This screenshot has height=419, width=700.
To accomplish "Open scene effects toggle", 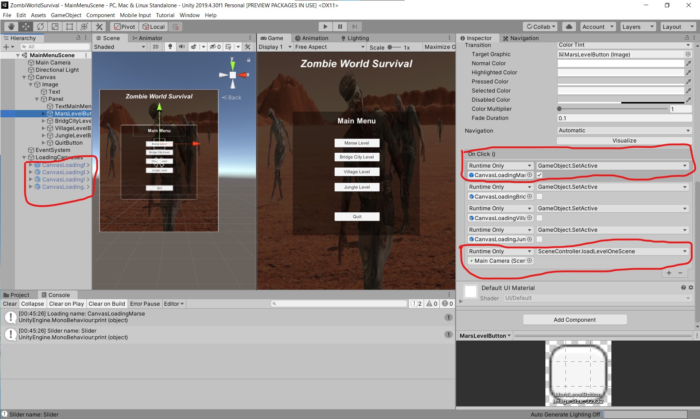I will [194, 47].
